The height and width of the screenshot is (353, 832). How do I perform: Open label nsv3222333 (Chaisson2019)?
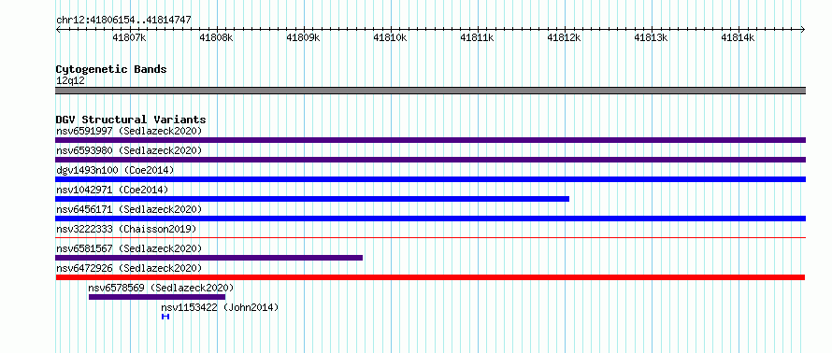tap(126, 229)
